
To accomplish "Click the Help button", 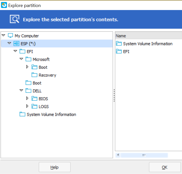I will 55,167.
